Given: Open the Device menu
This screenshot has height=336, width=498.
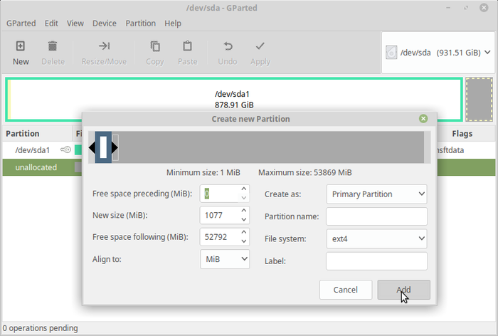Looking at the screenshot, I should click(x=105, y=23).
